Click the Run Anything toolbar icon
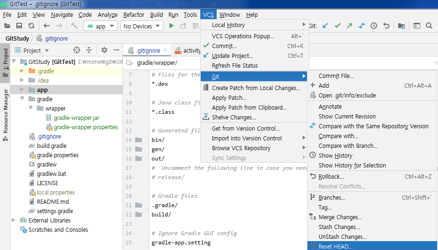The width and height of the screenshot is (438, 250). [417, 26]
